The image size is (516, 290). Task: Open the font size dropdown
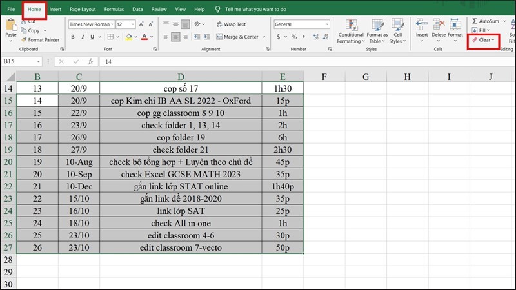pos(133,24)
